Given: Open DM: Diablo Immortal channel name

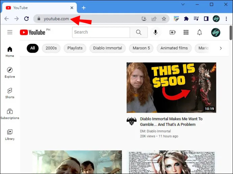Looking at the screenshot, I should coord(155,131).
